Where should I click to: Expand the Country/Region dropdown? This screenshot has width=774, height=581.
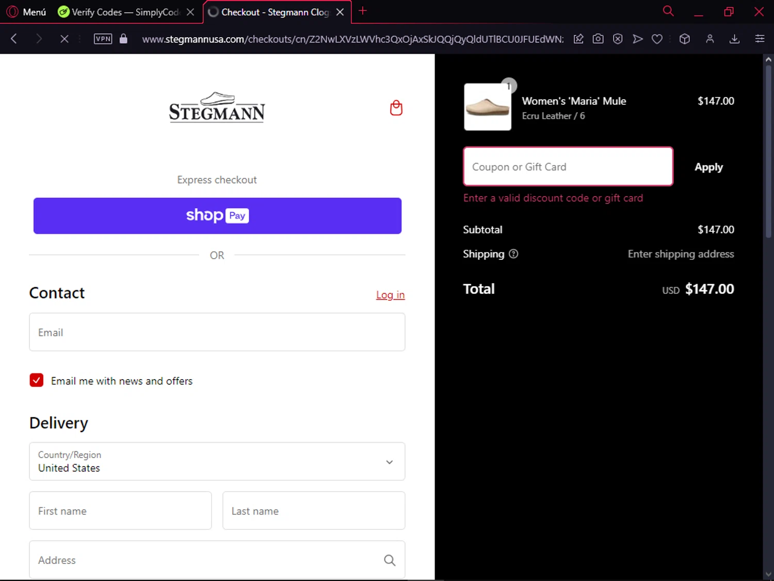coord(217,461)
